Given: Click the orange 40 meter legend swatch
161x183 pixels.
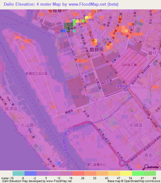Looking at the screenshot, I should click(102, 173).
